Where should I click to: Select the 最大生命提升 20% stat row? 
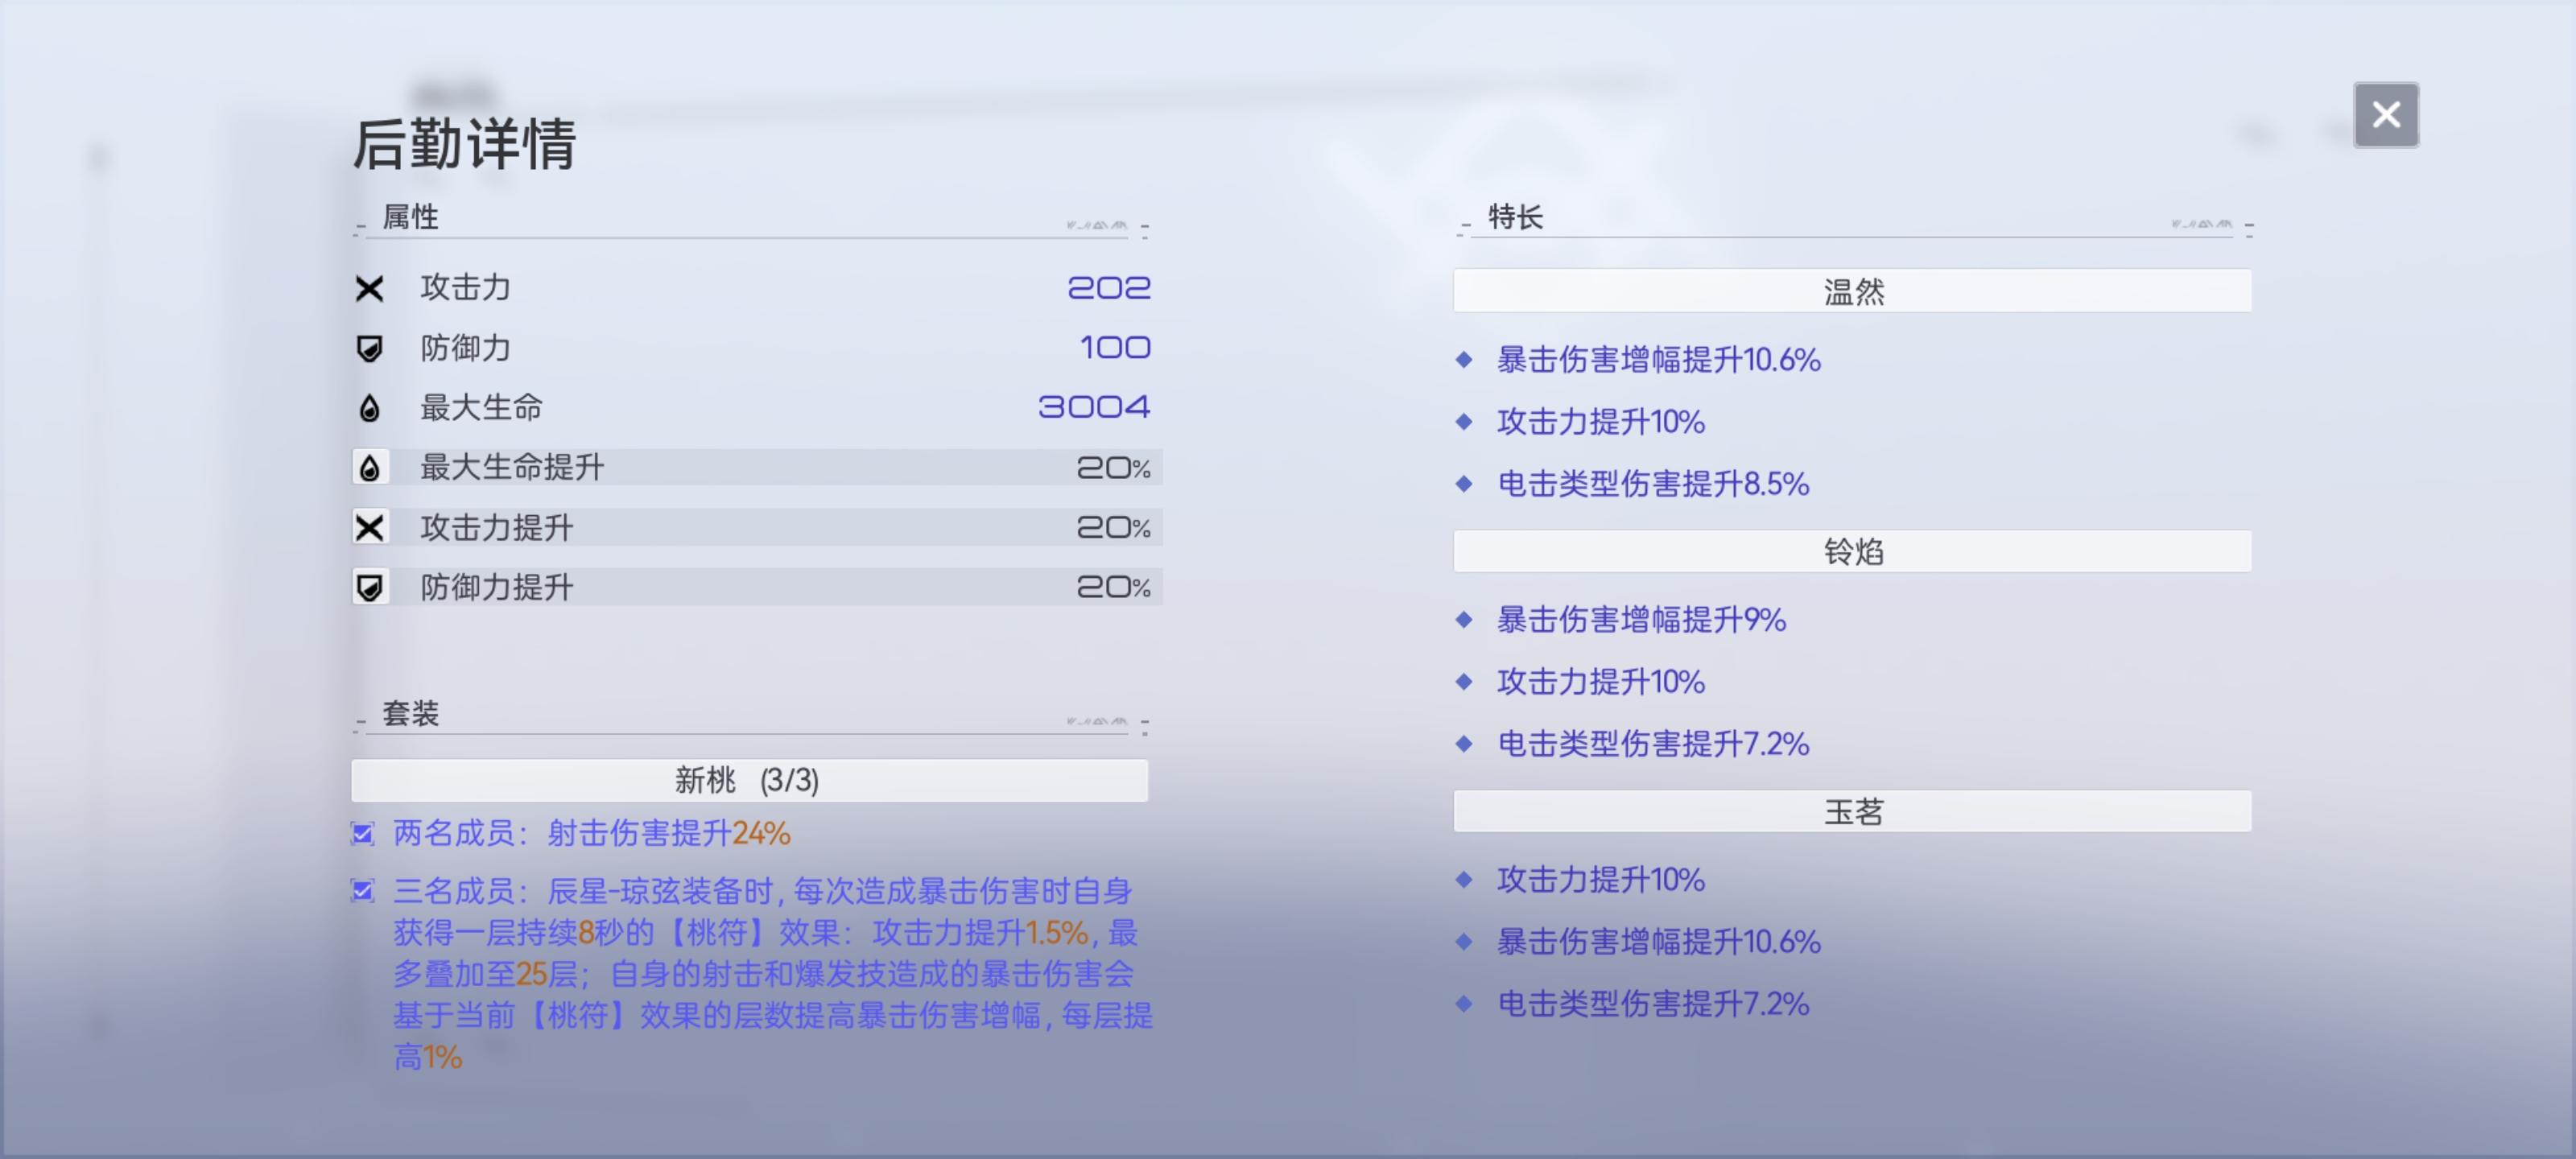pyautogui.click(x=757, y=467)
